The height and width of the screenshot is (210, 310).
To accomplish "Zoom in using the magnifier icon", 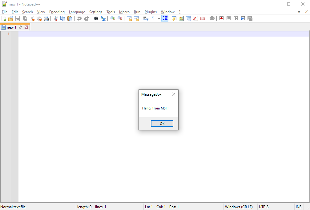I will (112, 18).
